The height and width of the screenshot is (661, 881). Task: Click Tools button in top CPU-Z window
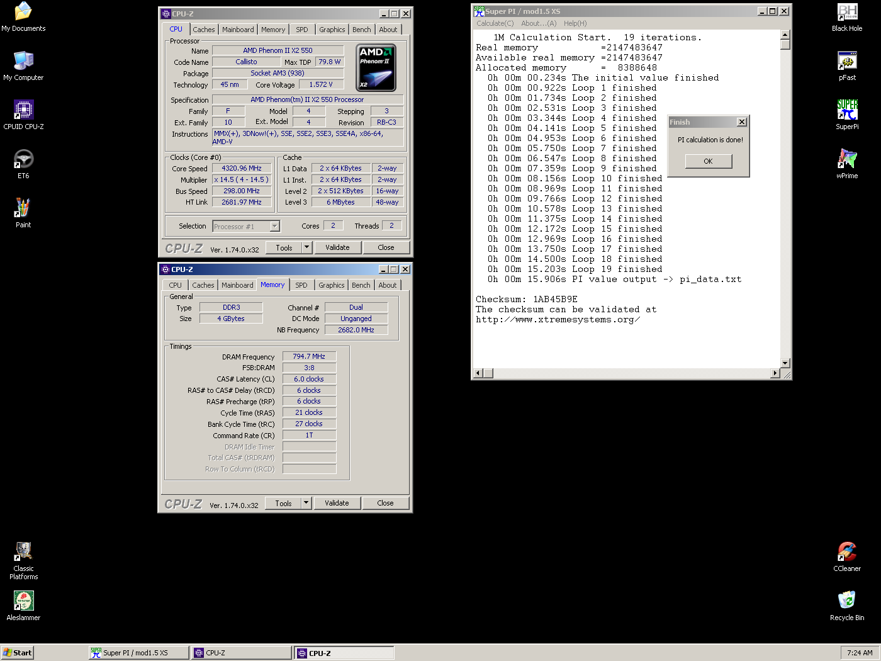284,247
